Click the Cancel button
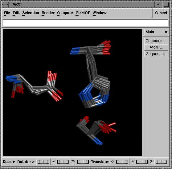This screenshot has width=172, height=169. tap(161, 13)
